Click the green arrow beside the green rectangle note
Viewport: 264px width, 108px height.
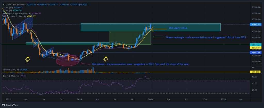pyautogui.click(x=157, y=37)
